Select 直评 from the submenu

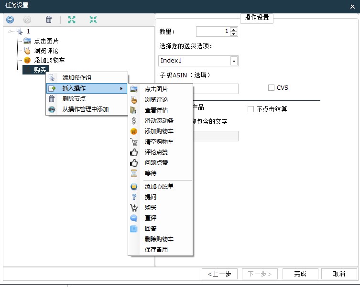160,218
